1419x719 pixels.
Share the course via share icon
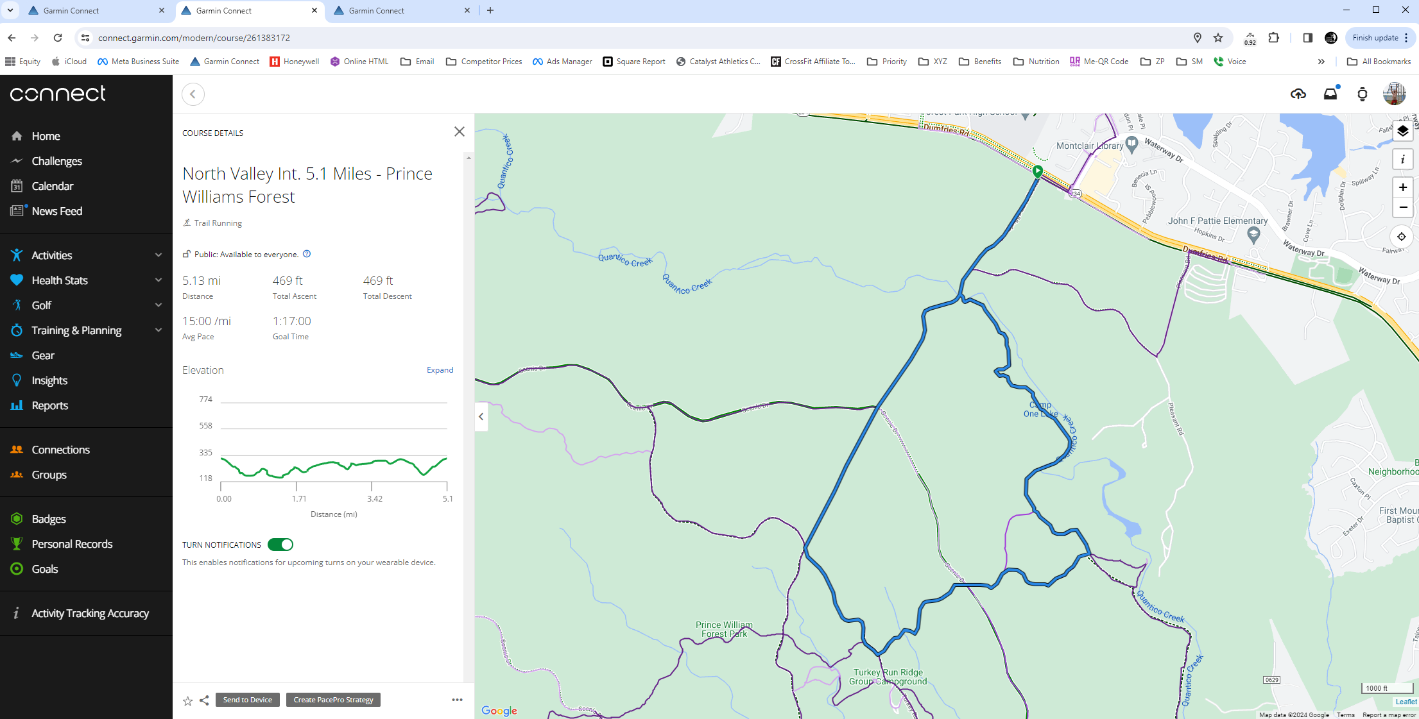(204, 700)
